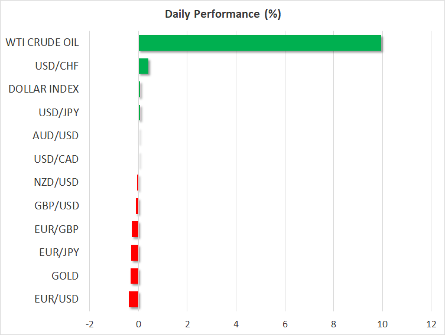Select the DOLLAR INDEX label
Image resolution: width=445 pixels, height=335 pixels.
(44, 89)
